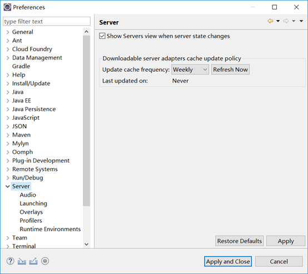The width and height of the screenshot is (308, 274).
Task: Open the Update cache frequency combo box
Action: click(x=190, y=70)
